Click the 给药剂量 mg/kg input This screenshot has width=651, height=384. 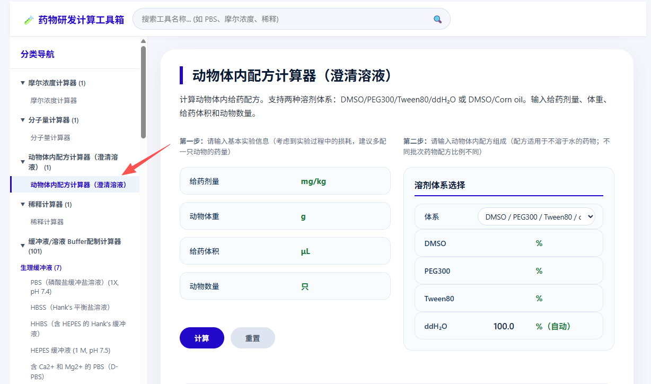pos(285,181)
